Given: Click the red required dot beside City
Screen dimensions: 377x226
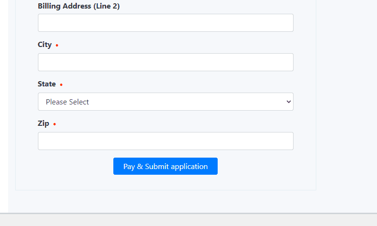Looking at the screenshot, I should click(57, 46).
